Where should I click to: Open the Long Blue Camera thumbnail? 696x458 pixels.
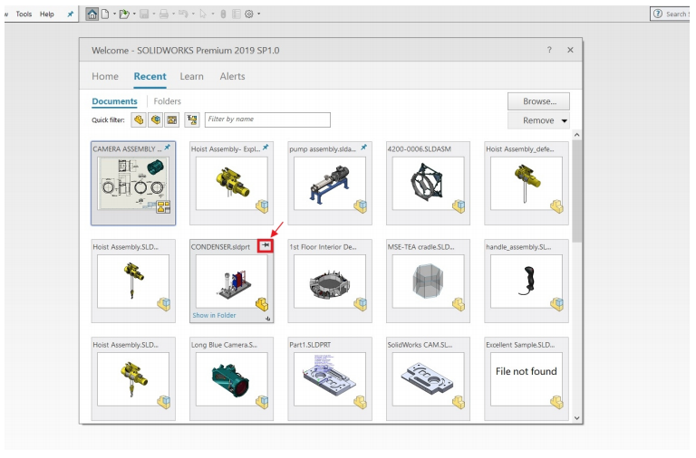pyautogui.click(x=232, y=379)
